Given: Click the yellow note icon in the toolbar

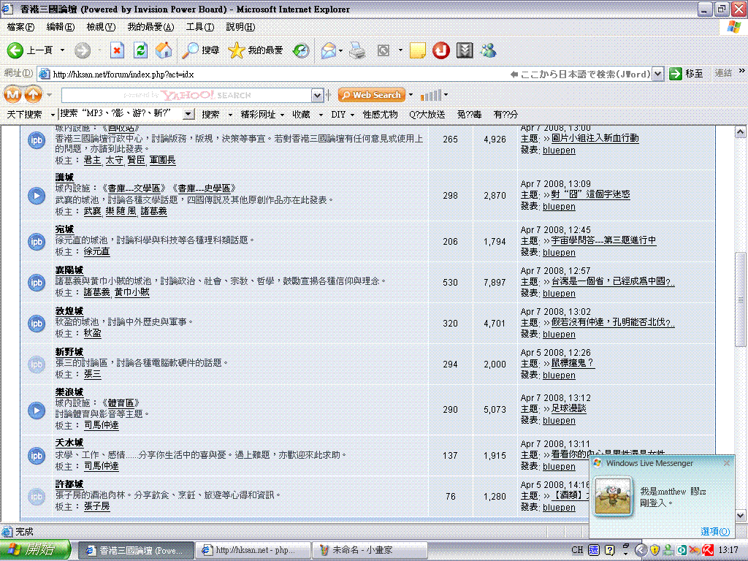Looking at the screenshot, I should coord(418,50).
